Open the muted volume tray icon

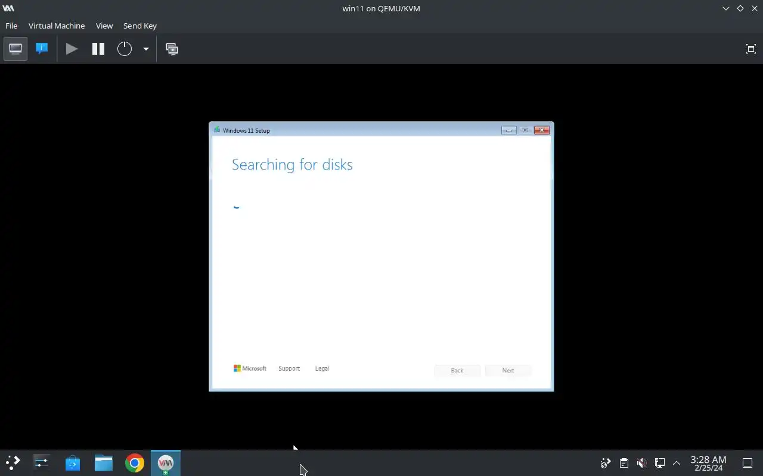click(641, 463)
